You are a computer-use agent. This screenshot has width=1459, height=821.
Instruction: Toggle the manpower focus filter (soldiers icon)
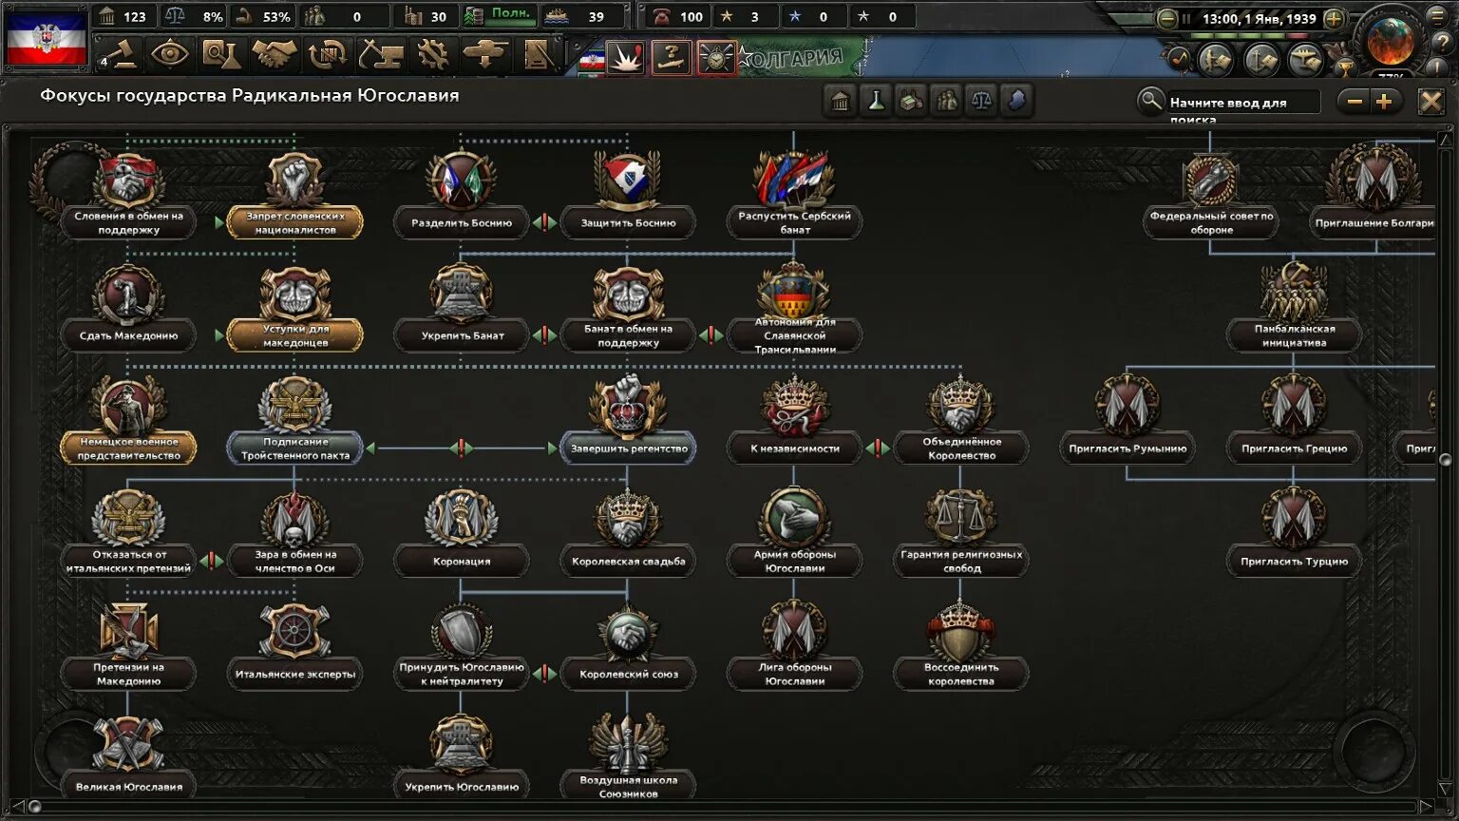click(946, 101)
